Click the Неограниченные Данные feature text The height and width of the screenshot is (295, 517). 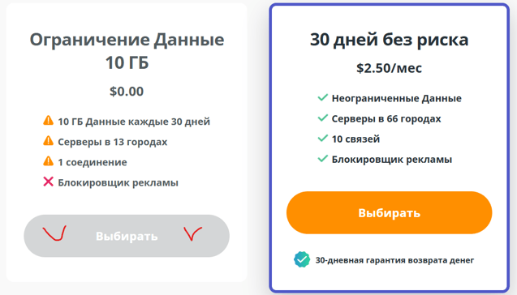pyautogui.click(x=397, y=98)
